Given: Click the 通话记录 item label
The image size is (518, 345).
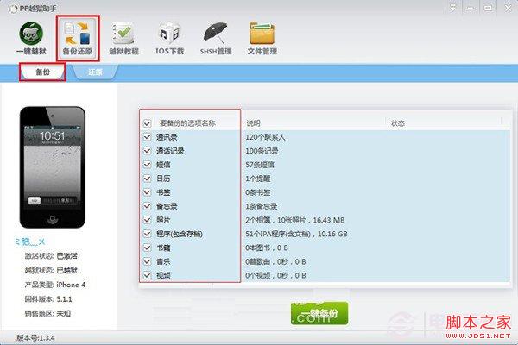Looking at the screenshot, I should [170, 151].
